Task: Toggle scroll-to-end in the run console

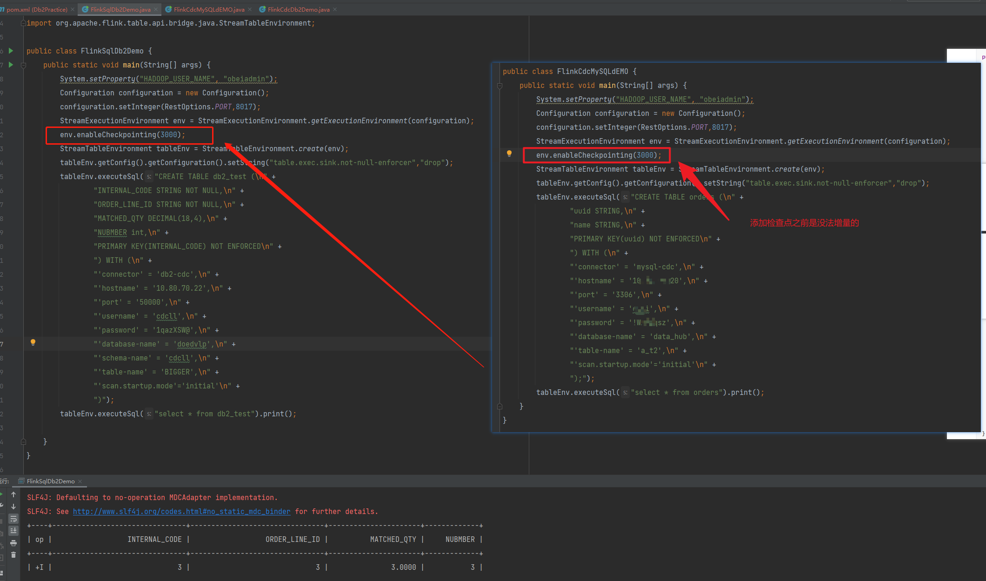Action: point(13,531)
